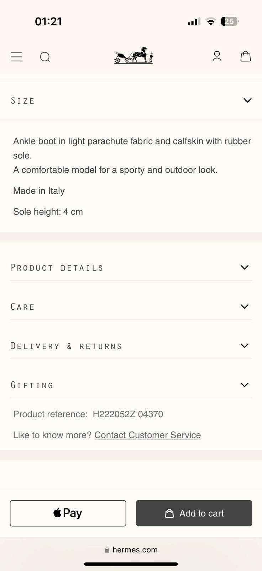Expand the Gifting section

[x=131, y=385]
